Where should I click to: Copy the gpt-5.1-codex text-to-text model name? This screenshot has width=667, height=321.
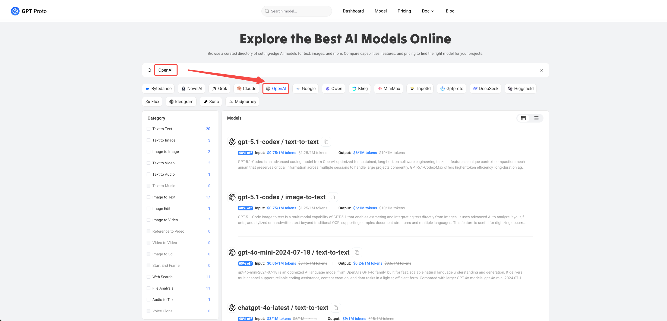326,142
